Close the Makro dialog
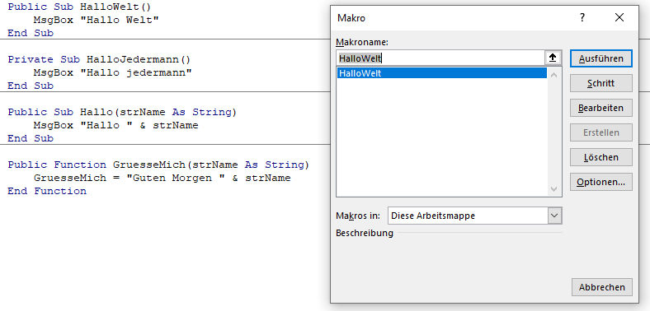This screenshot has width=650, height=311. coord(619,18)
